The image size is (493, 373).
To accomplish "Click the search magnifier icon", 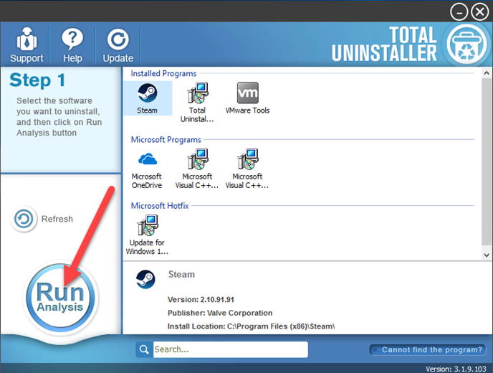I will click(144, 349).
